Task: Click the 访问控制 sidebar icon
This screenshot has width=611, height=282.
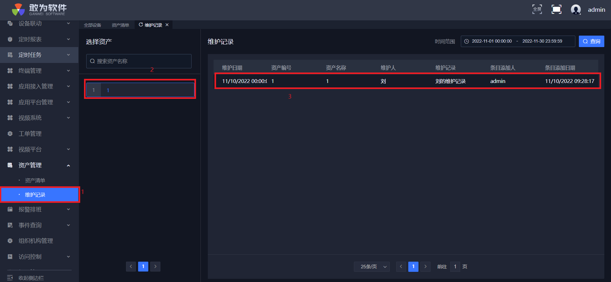Action: click(10, 257)
